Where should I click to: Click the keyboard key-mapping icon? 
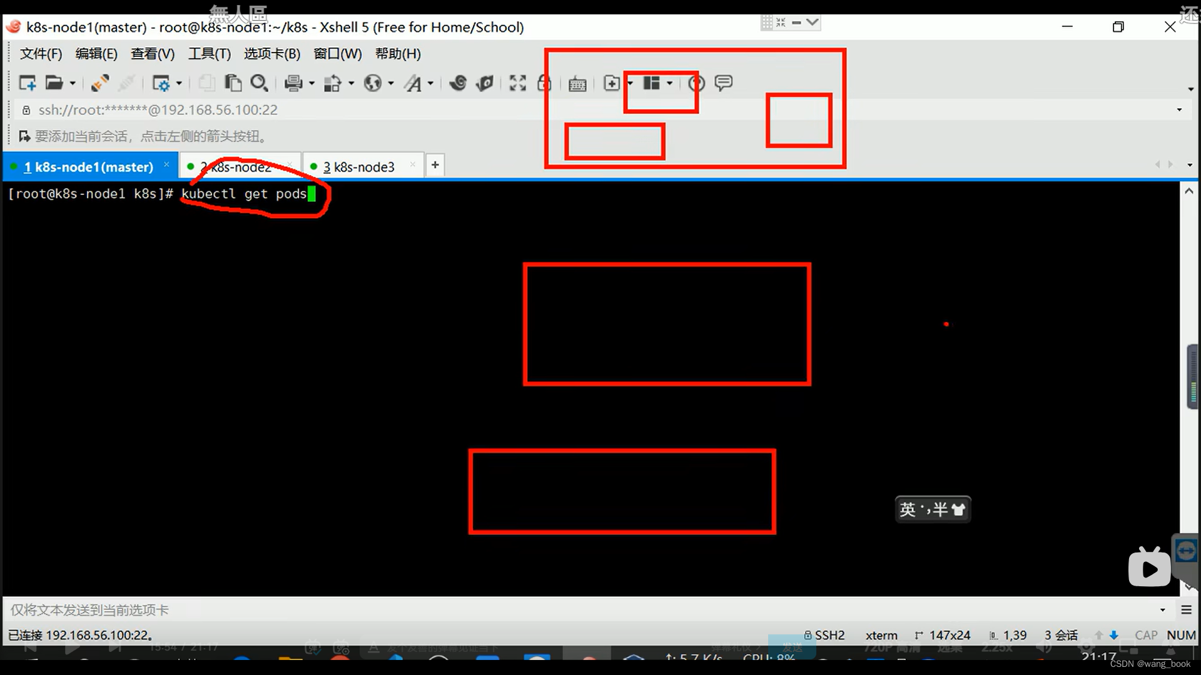point(577,84)
